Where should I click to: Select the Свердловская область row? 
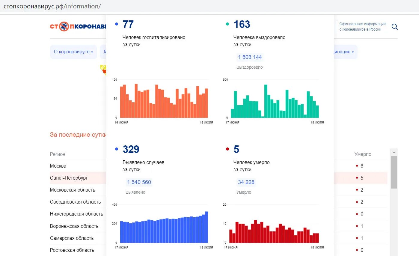point(218,202)
